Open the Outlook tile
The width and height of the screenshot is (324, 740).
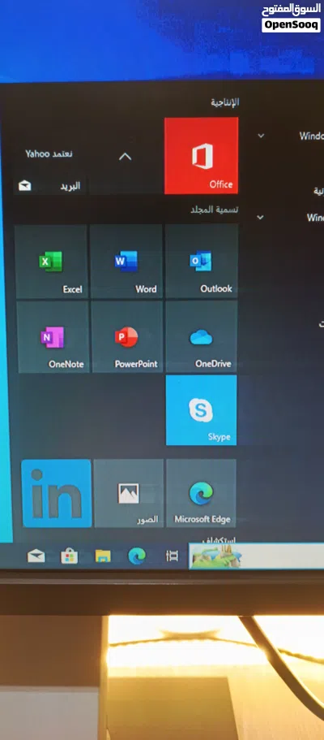(202, 262)
